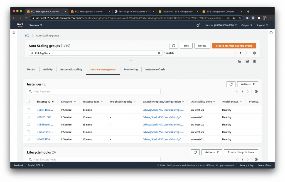Open the notifications bell icon
Screen dimensions: 285x182
pos(198,25)
